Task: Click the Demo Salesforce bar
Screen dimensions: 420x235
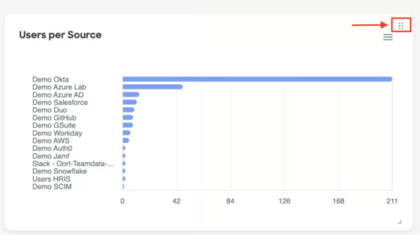Action: (x=130, y=102)
